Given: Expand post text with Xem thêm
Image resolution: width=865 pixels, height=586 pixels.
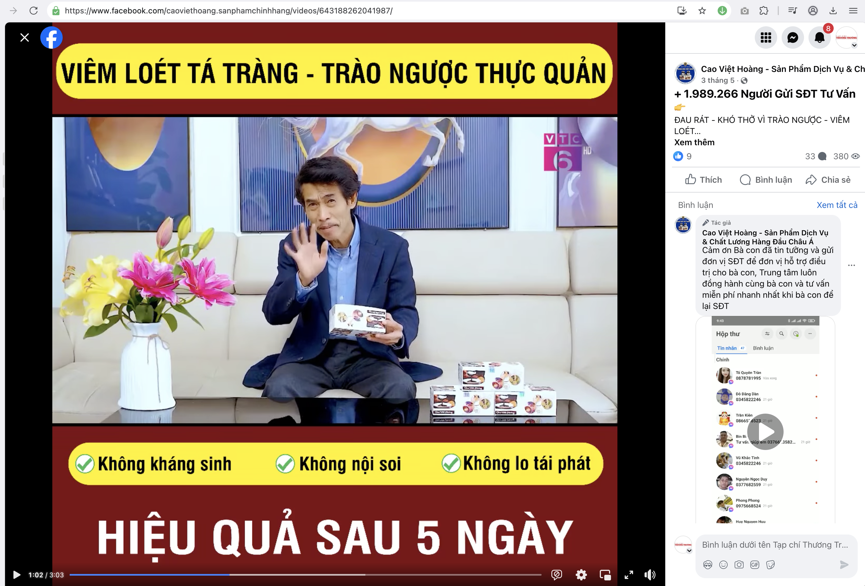Looking at the screenshot, I should coord(694,142).
